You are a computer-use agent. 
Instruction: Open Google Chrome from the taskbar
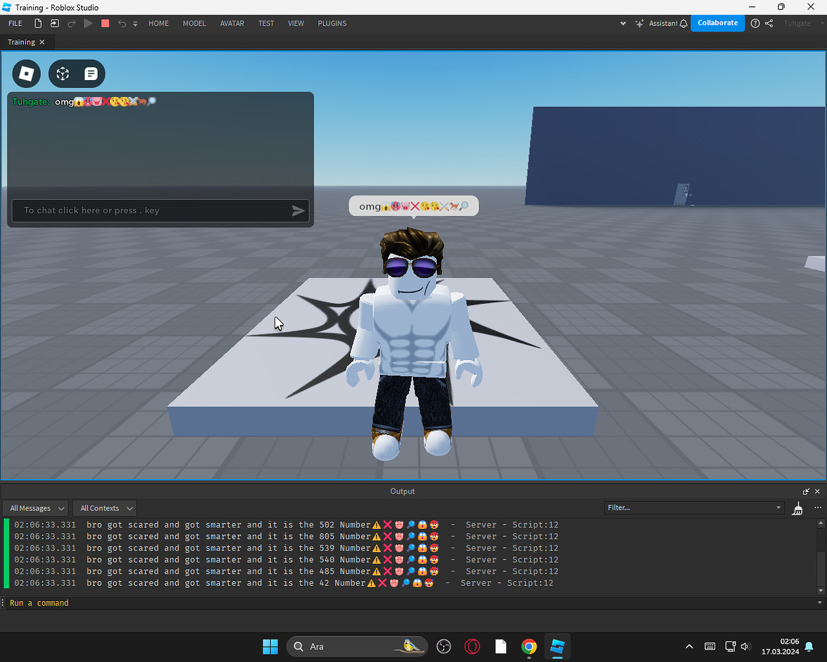529,646
